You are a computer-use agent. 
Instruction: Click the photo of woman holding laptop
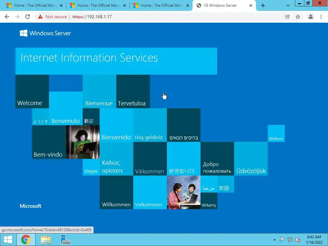[x=83, y=142]
